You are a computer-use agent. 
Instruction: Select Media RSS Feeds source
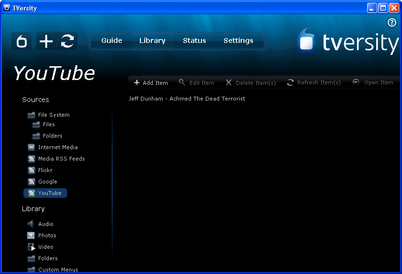[x=61, y=159]
